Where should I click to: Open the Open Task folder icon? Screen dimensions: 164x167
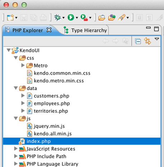[x=112, y=18]
